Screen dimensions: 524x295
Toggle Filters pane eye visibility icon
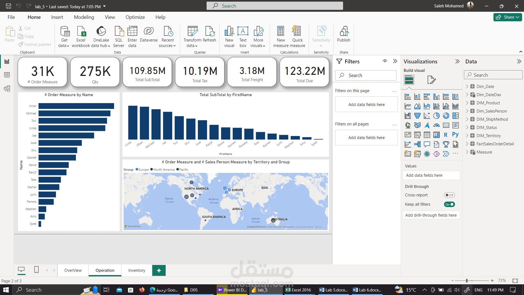(x=385, y=61)
